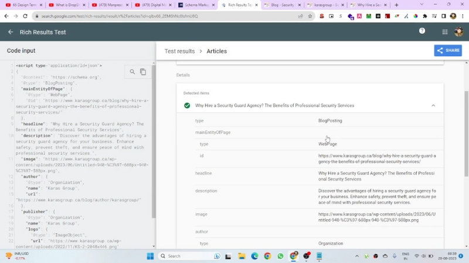Image resolution: width=469 pixels, height=263 pixels.
Task: Click the SHARE button
Action: (448, 50)
